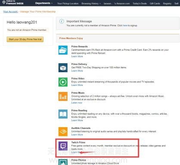Viewport: 180px width, 165px height.
Task: Click the Prime Delivery heading
Action: coord(79,64)
